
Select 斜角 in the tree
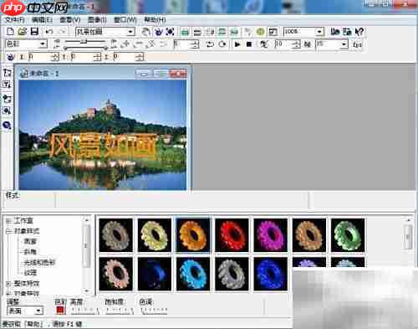coord(30,252)
